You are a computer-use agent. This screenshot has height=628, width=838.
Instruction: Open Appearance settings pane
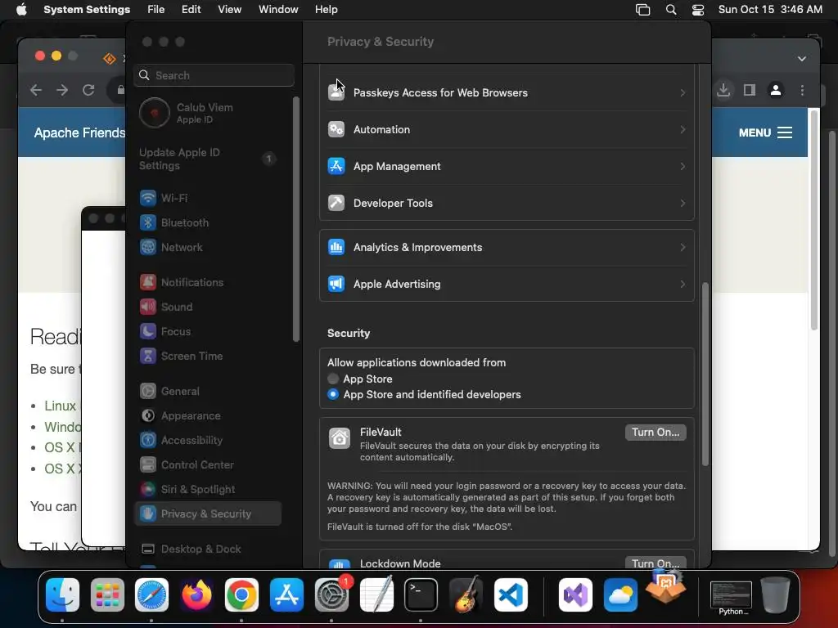point(208,416)
